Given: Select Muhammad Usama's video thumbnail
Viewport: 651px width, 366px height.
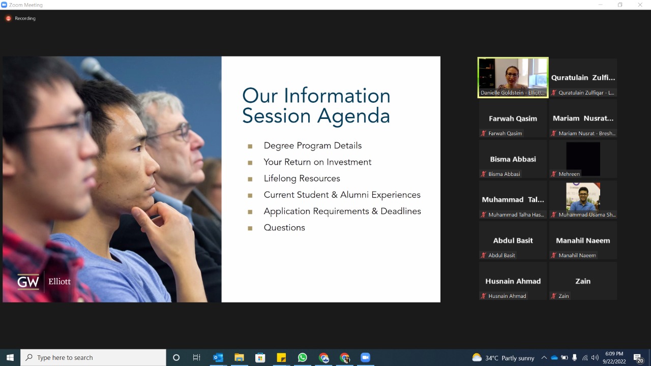Looking at the screenshot, I should pos(583,199).
